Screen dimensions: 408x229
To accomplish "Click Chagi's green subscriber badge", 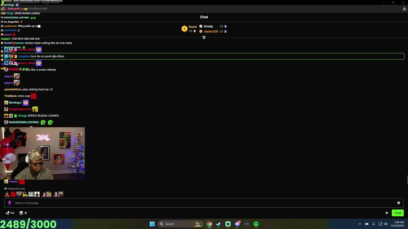I will pos(15,116).
